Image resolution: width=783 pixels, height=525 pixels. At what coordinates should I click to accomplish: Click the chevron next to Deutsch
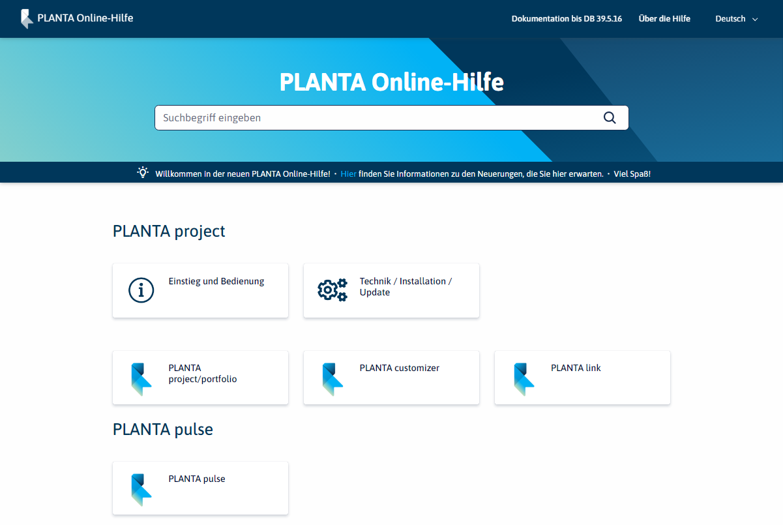pos(755,20)
